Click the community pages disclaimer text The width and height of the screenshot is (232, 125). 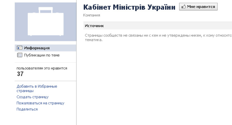tap(158, 37)
